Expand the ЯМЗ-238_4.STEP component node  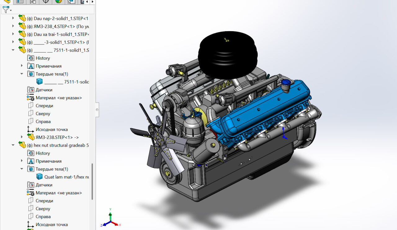pyautogui.click(x=13, y=26)
